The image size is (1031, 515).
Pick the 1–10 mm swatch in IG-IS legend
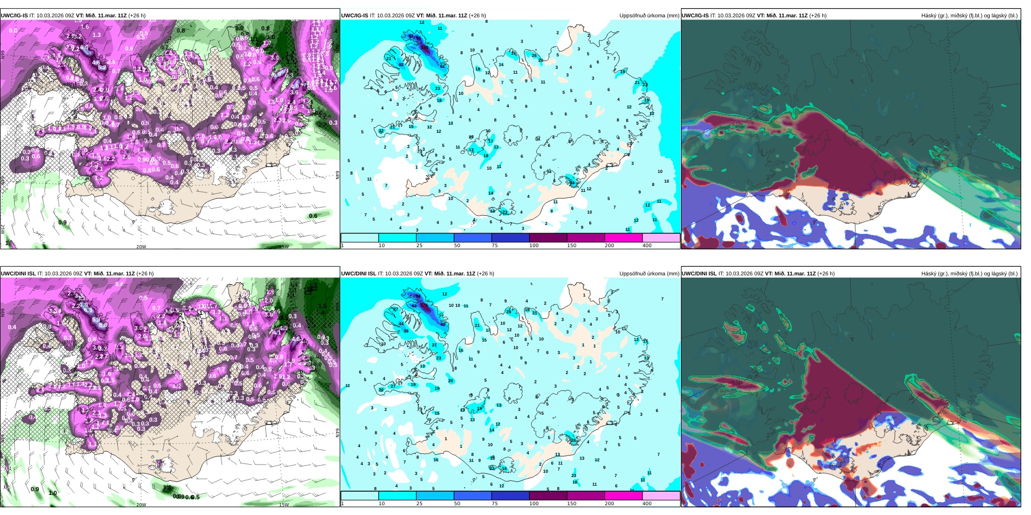[x=360, y=237]
